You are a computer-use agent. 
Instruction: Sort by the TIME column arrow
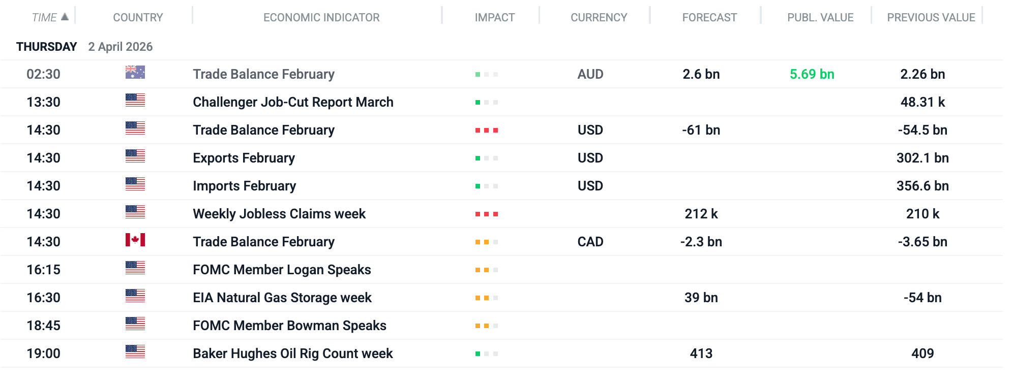[65, 17]
